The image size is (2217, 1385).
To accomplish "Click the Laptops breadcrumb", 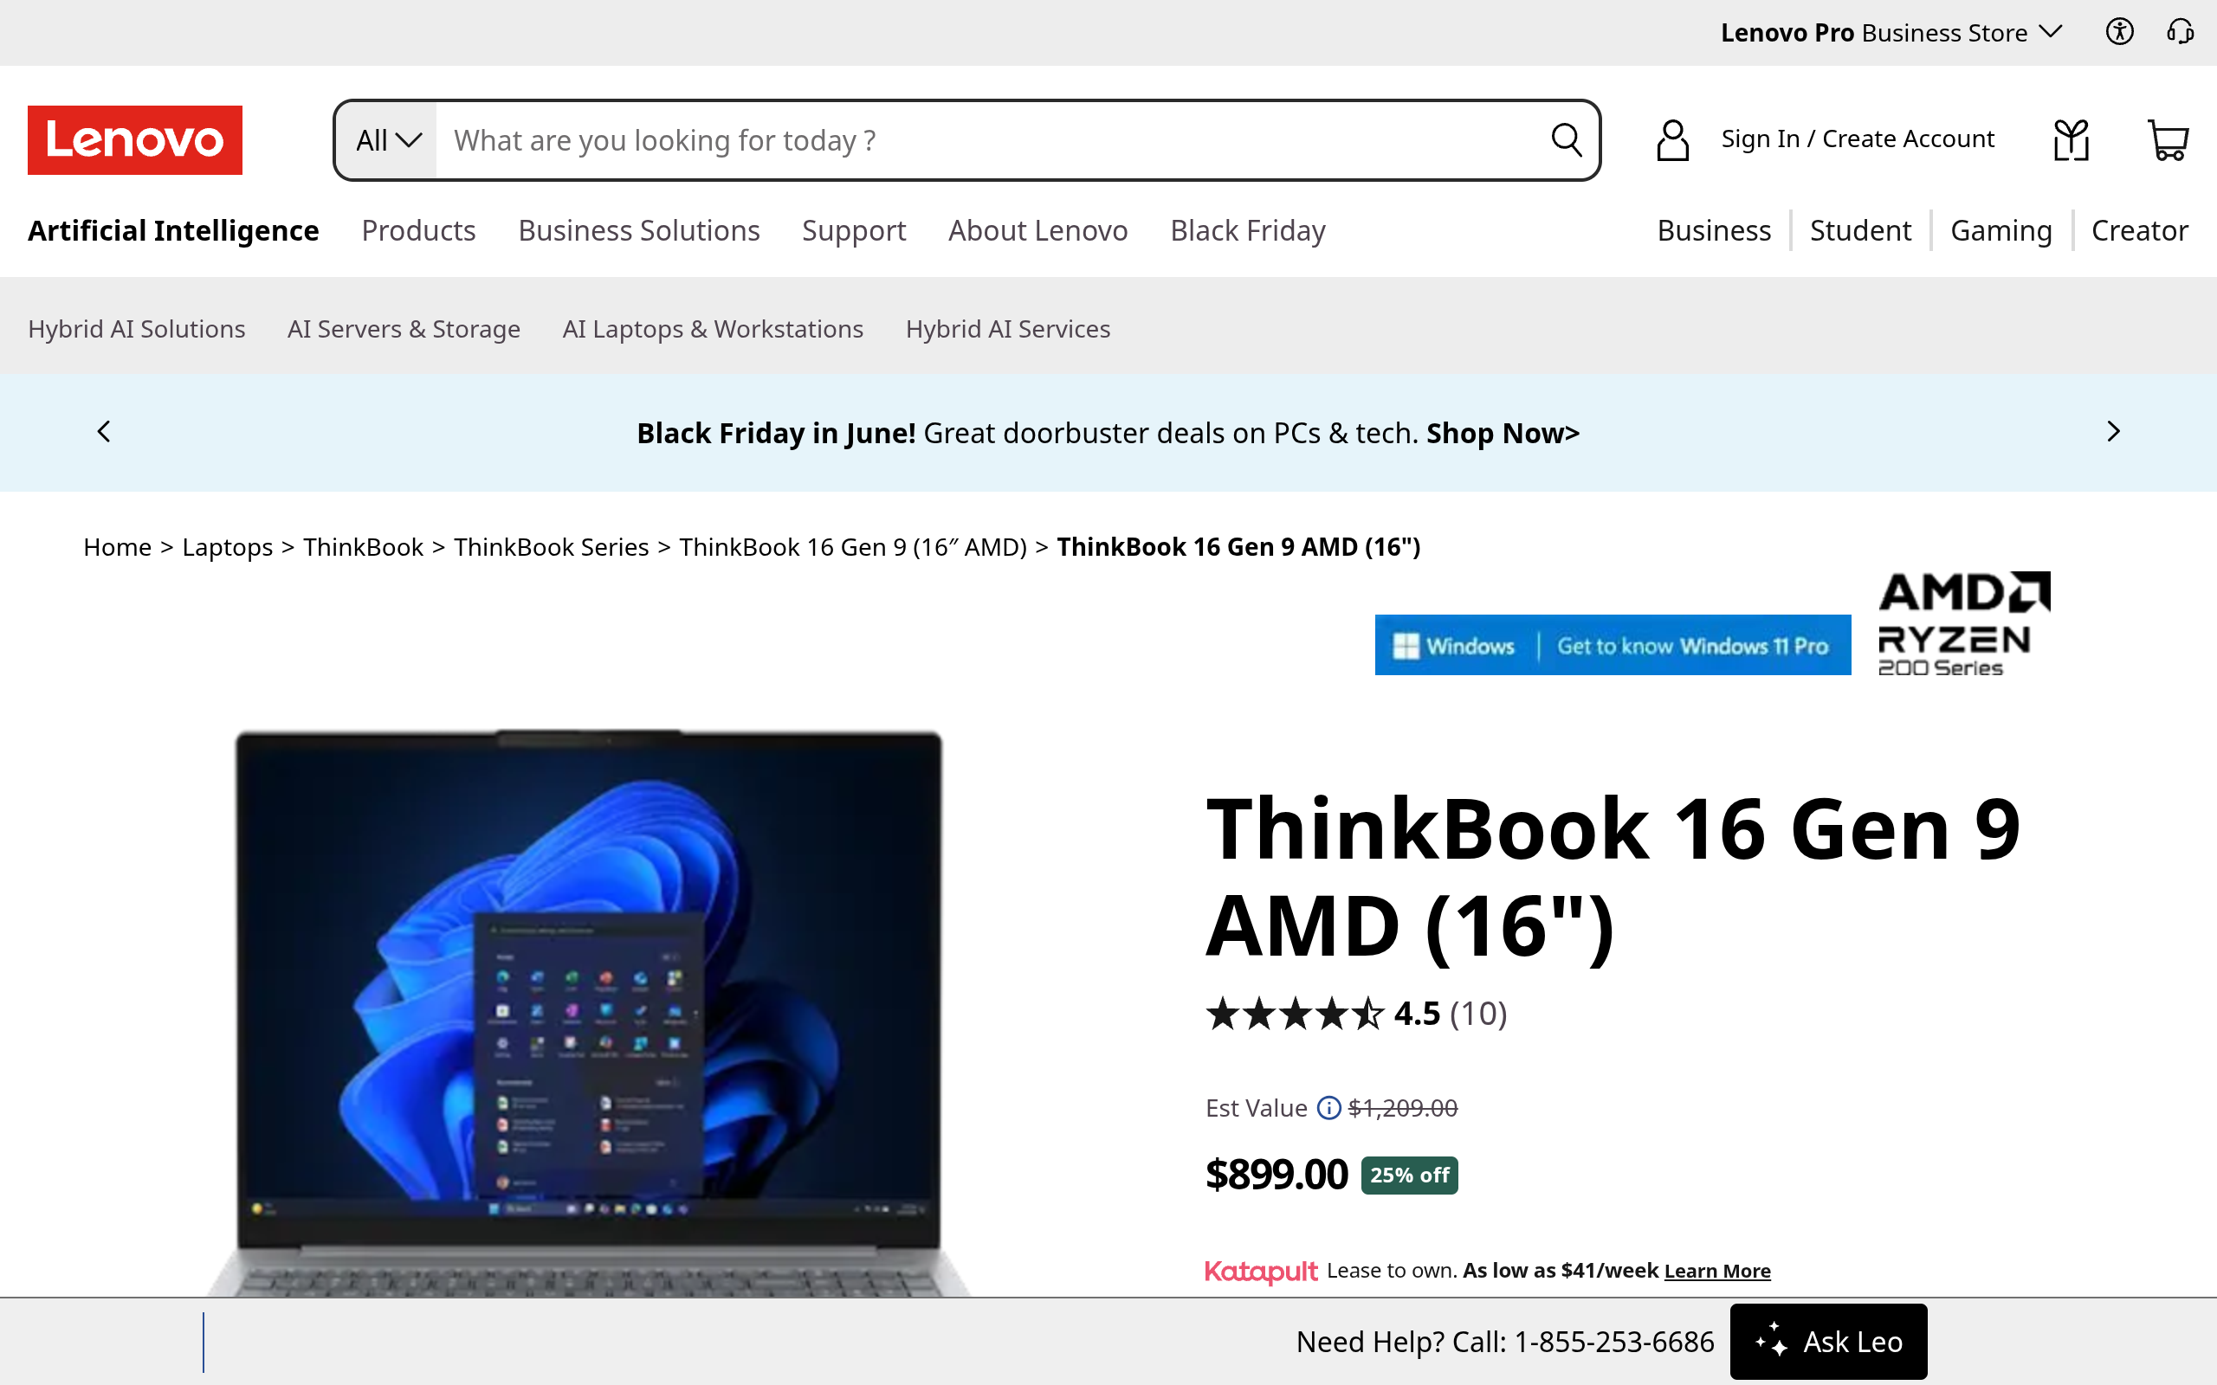I will (227, 547).
